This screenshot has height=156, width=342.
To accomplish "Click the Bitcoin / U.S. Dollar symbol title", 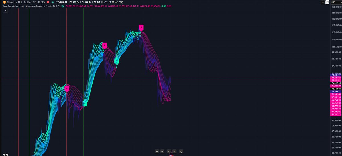I will [x=19, y=2].
